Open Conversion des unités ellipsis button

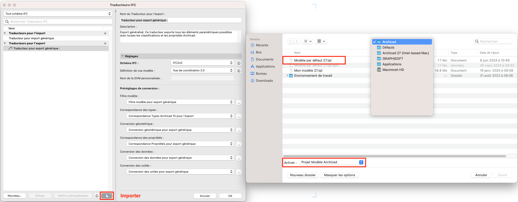[239, 172]
